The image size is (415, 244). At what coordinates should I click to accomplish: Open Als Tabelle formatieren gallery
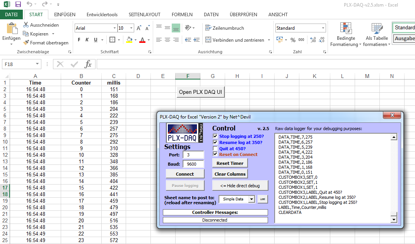pyautogui.click(x=377, y=35)
